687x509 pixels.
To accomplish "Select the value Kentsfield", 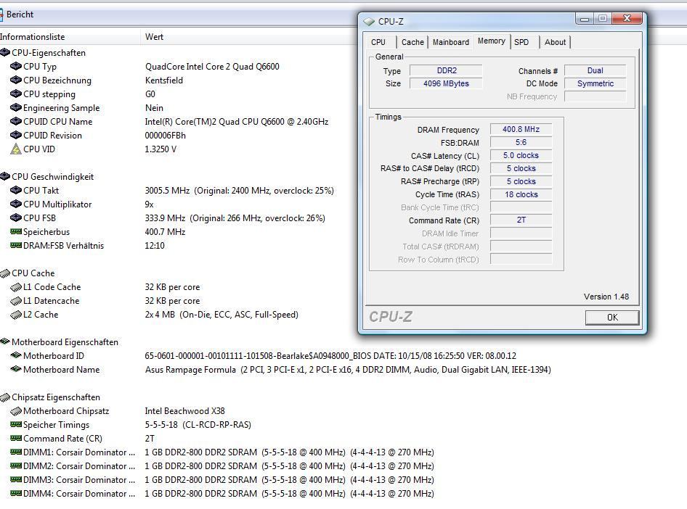I will [x=164, y=80].
